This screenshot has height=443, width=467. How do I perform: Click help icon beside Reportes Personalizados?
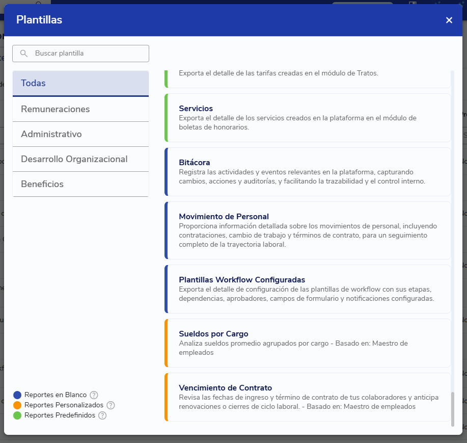point(111,405)
